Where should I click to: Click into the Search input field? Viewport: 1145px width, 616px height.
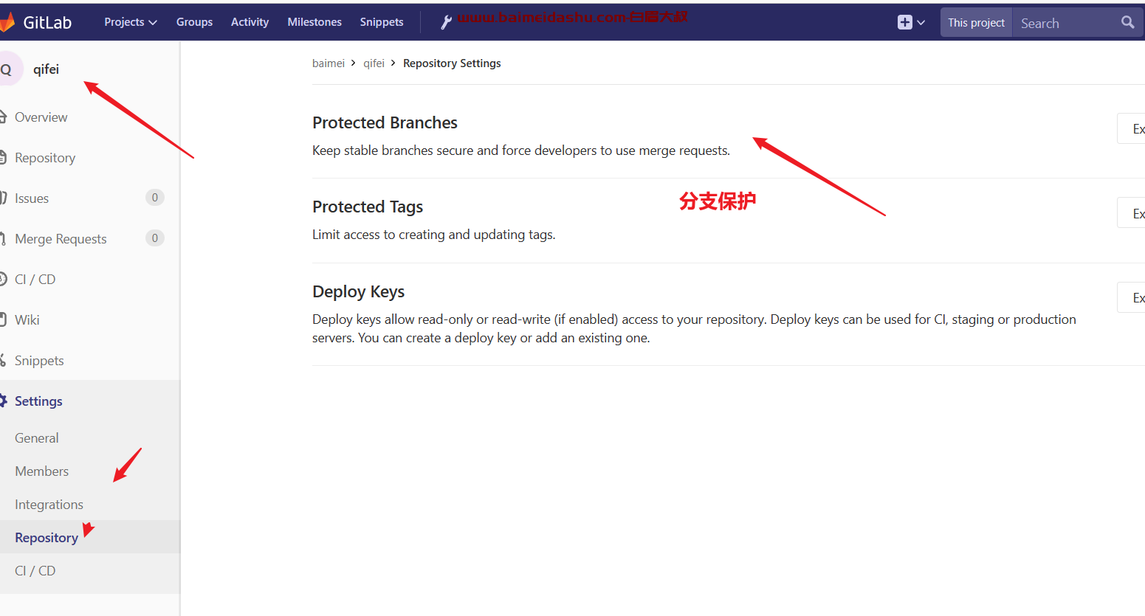1067,23
